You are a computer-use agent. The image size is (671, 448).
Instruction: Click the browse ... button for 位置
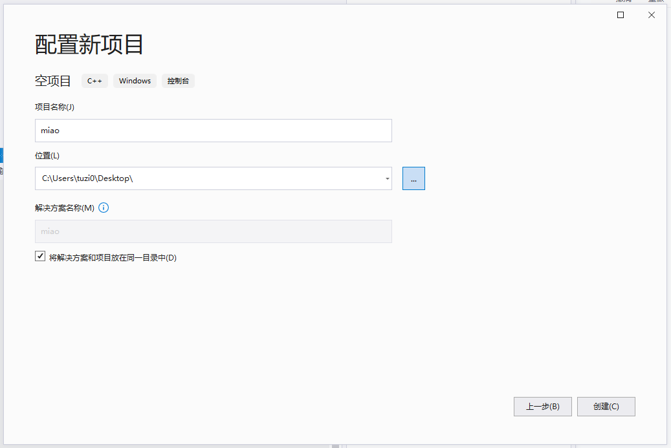(x=413, y=178)
